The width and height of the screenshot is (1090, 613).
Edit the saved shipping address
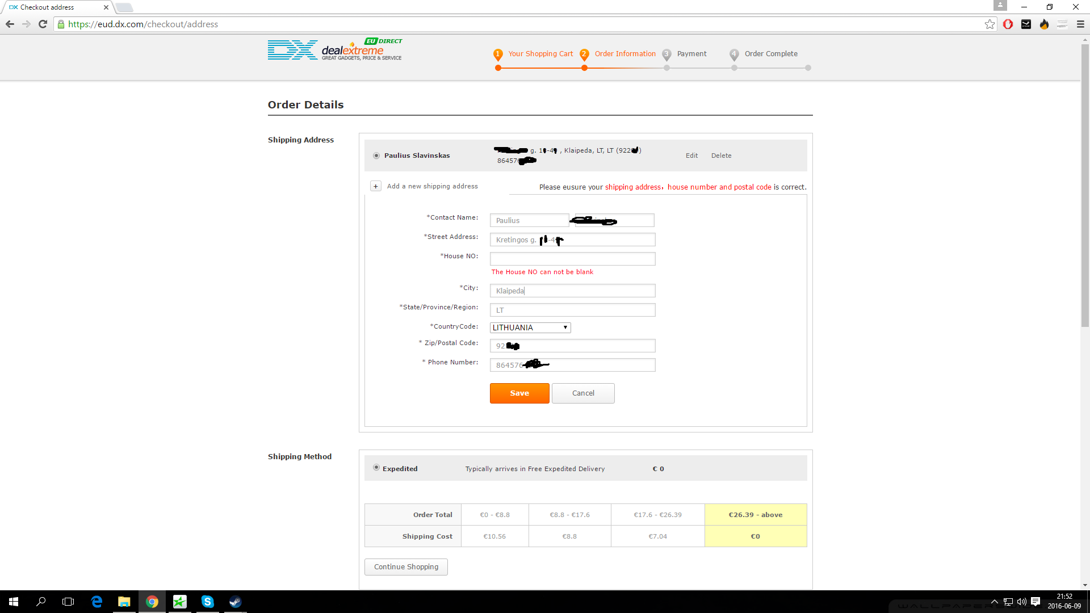pyautogui.click(x=691, y=156)
